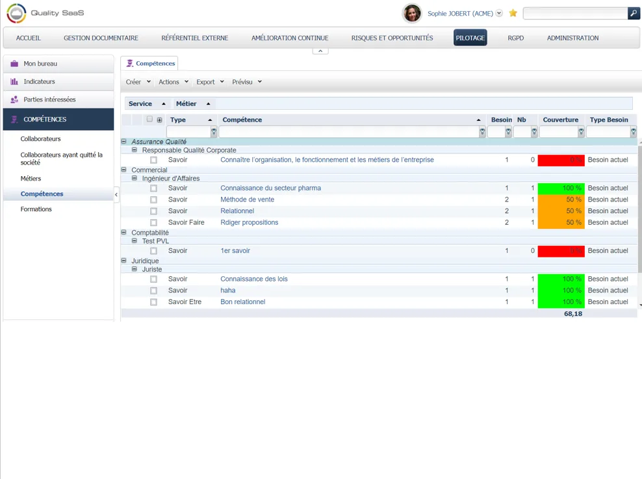This screenshot has height=479, width=642.
Task: Check the Méthode de vente checkbox
Action: pyautogui.click(x=153, y=200)
